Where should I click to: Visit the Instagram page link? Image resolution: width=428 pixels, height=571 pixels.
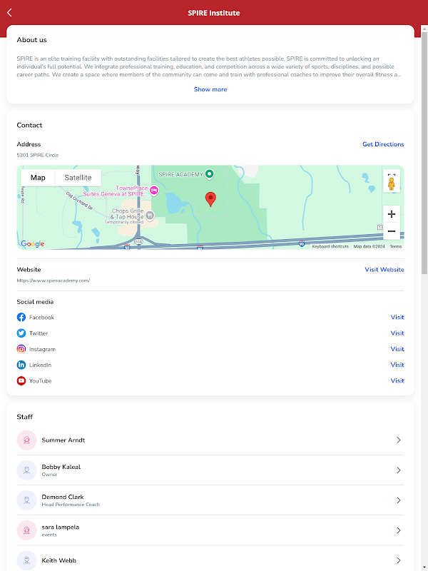(x=397, y=349)
